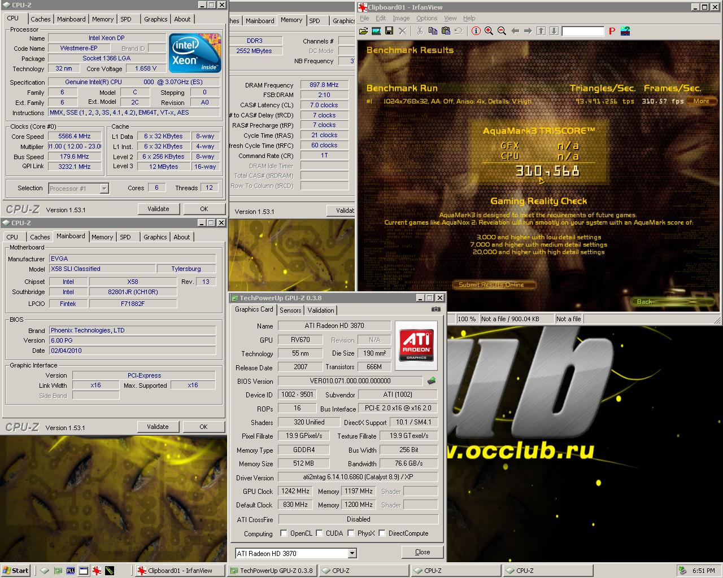Click the down arrow page icon in IrfanView
The height and width of the screenshot is (578, 723).
point(554,31)
